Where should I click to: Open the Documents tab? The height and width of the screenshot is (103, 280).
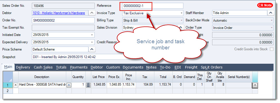tap(133, 67)
